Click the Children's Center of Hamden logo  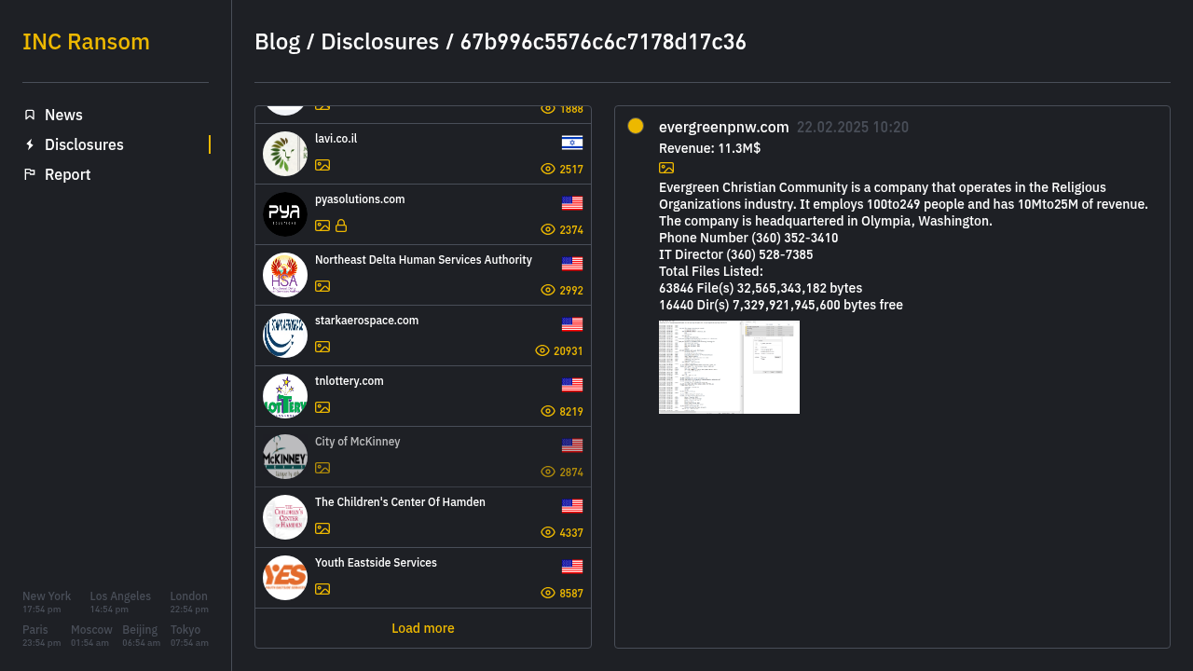click(x=285, y=517)
